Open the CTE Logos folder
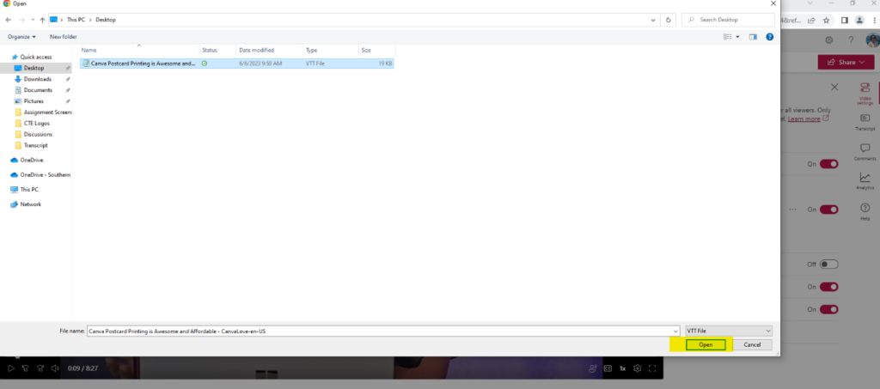Viewport: 880px width, 389px height. 36,124
